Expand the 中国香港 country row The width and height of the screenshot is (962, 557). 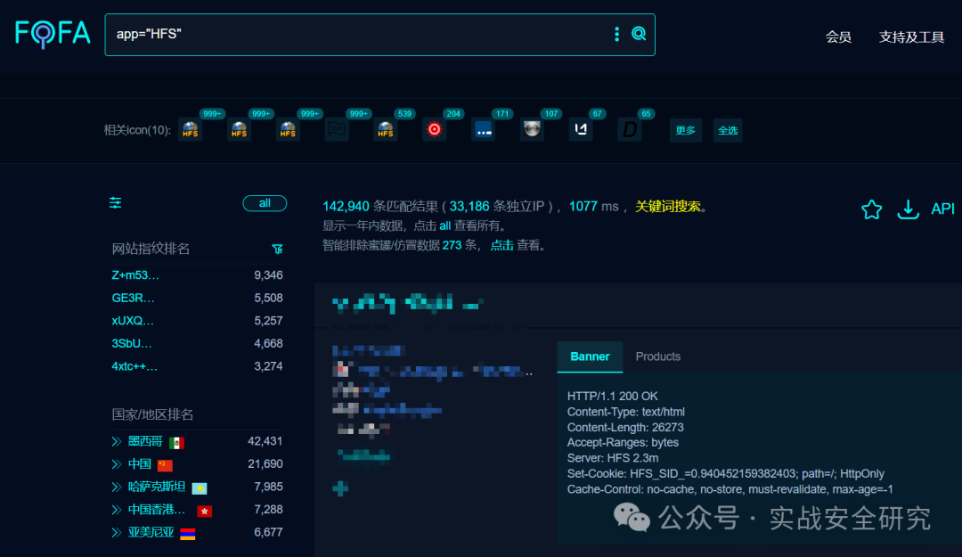click(x=117, y=510)
